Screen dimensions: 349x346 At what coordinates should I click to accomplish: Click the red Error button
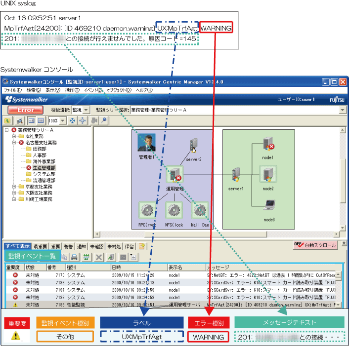[x=26, y=110]
